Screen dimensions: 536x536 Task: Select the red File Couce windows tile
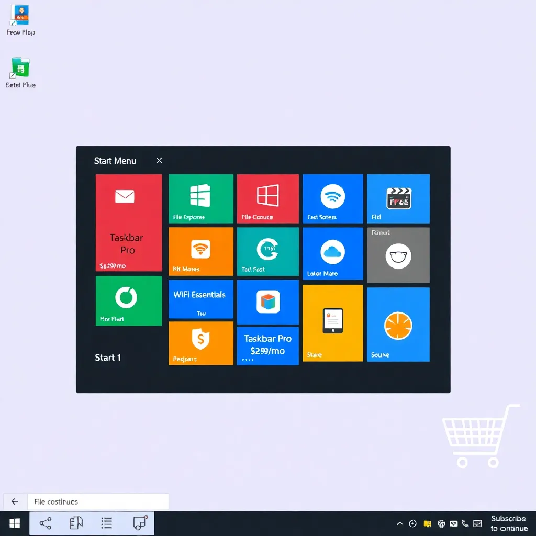click(x=267, y=199)
